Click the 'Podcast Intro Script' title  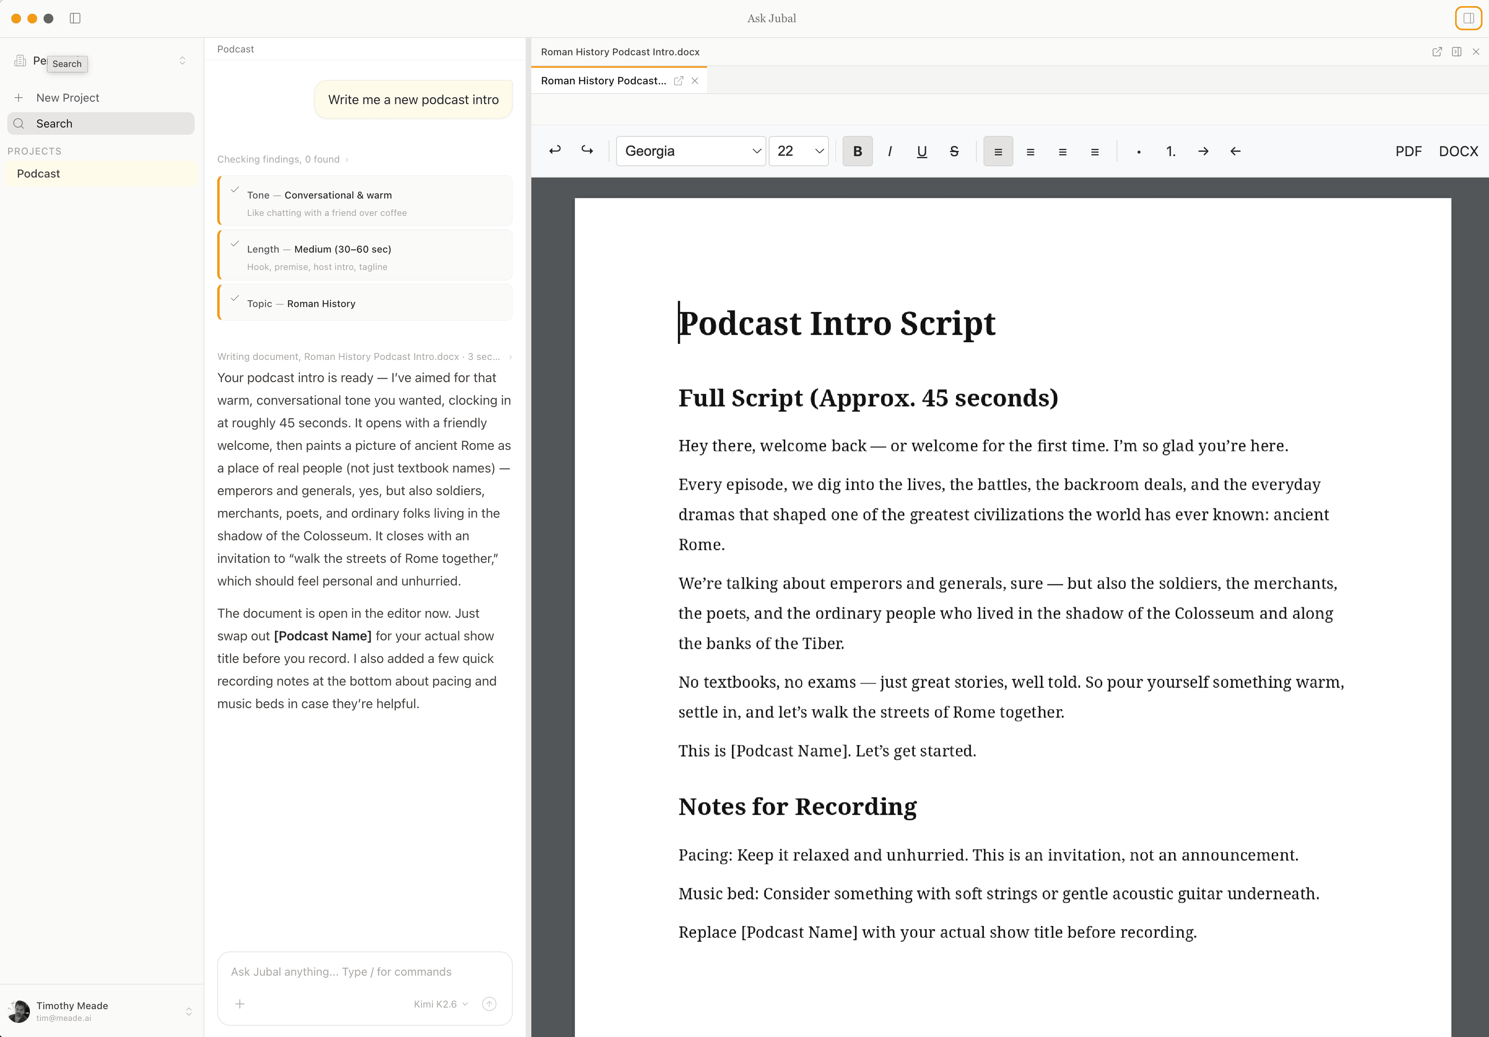click(837, 324)
